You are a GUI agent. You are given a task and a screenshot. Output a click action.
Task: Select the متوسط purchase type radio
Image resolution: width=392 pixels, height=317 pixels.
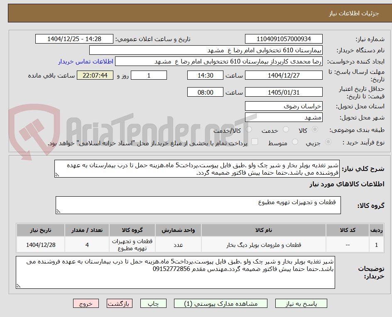(x=295, y=142)
